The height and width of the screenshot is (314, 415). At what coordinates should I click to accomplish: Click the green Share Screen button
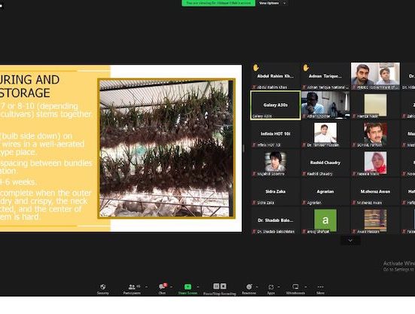188,289
